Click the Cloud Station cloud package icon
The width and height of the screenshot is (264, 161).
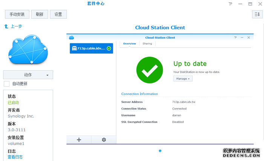pyautogui.click(x=28, y=49)
